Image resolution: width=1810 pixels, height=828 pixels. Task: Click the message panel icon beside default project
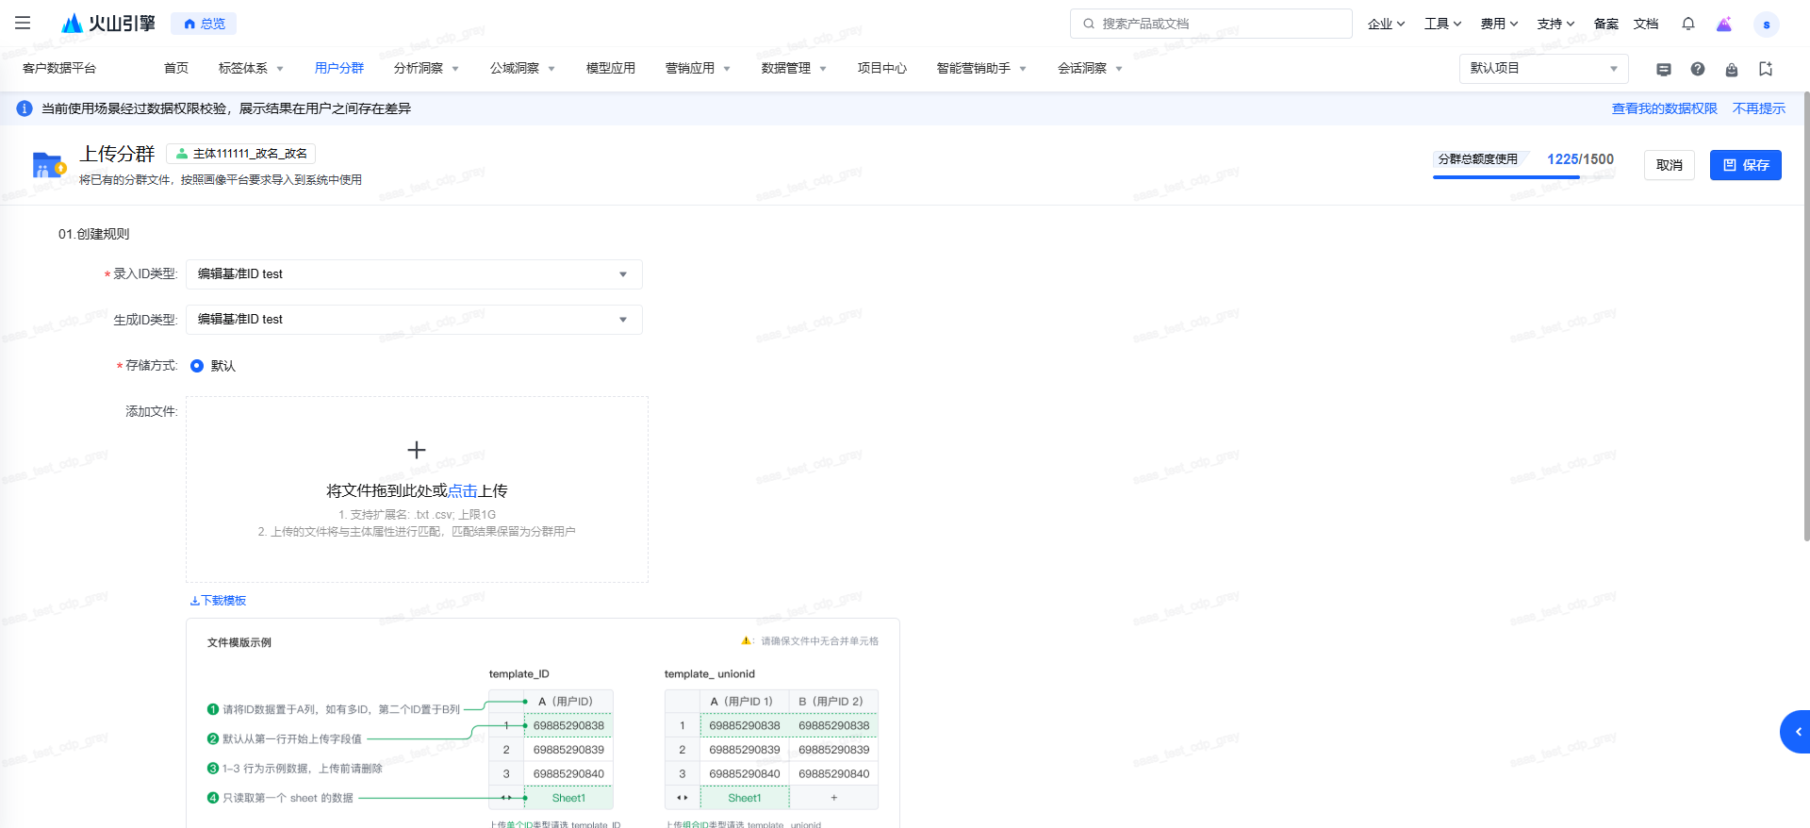coord(1663,69)
